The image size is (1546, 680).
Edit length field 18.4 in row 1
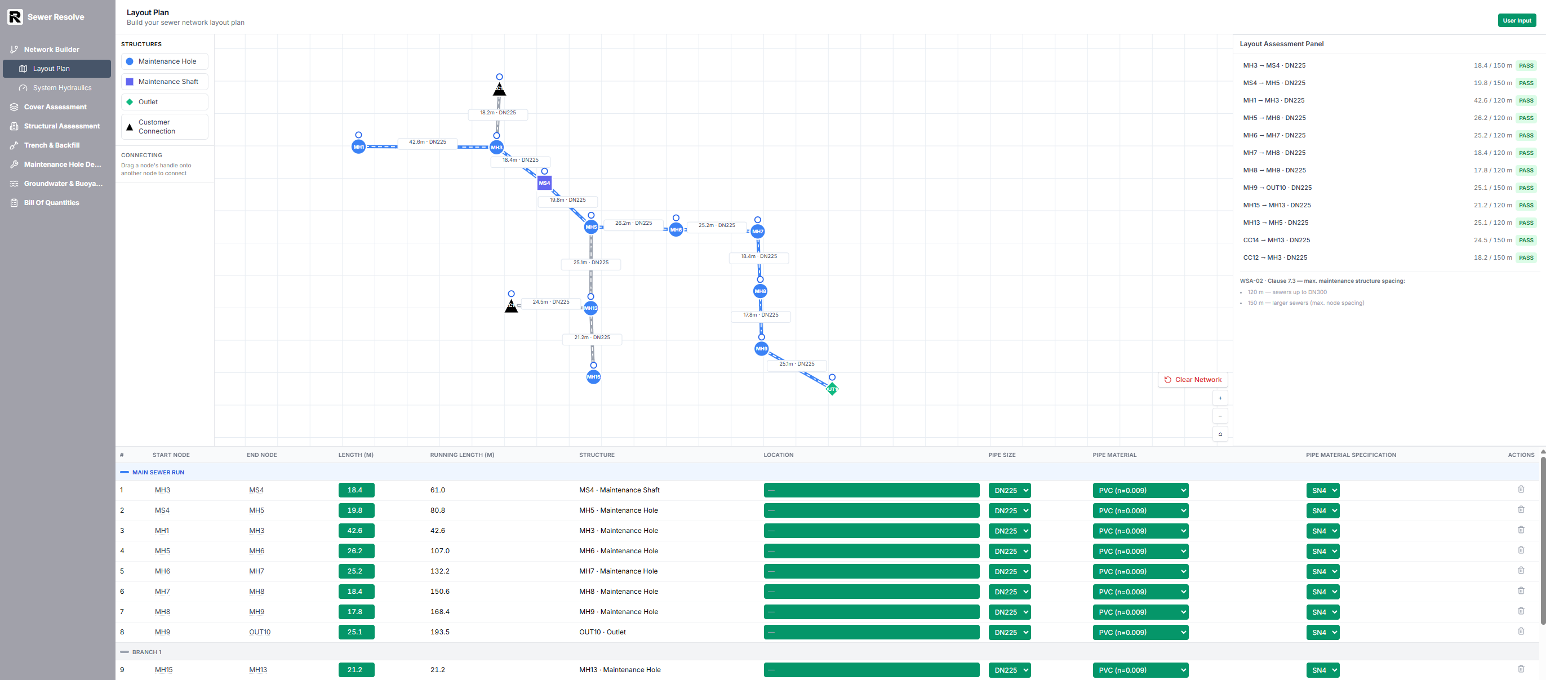point(356,490)
